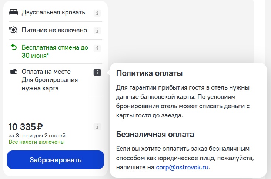
Task: Open info for Двуспальная кровать
Action: pos(97,13)
